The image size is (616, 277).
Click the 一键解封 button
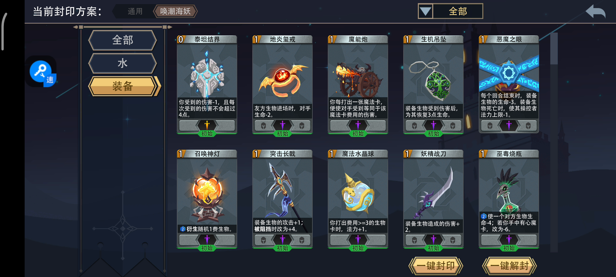coord(509,266)
